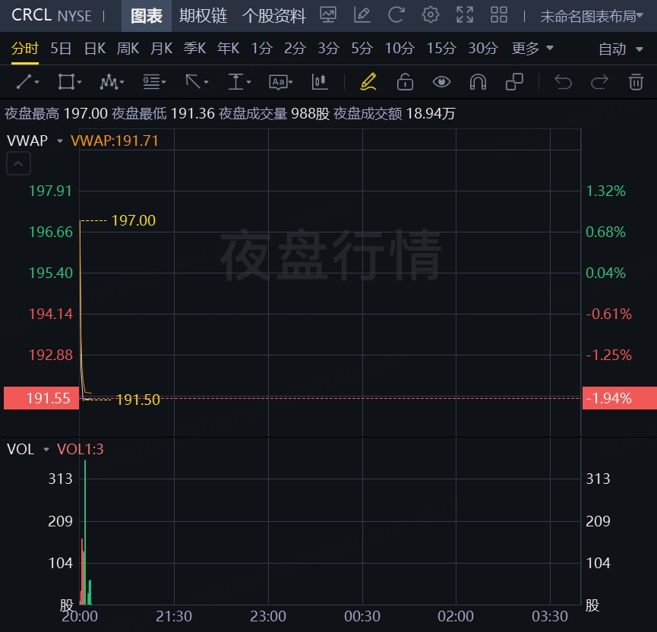Expand the 更多 timeframe dropdown
This screenshot has height=632, width=657.
tap(532, 49)
